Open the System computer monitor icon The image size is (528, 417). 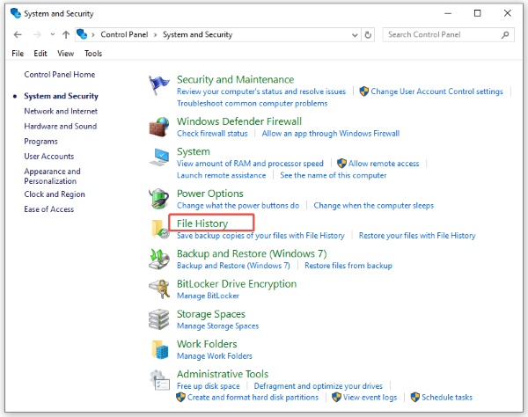[159, 157]
